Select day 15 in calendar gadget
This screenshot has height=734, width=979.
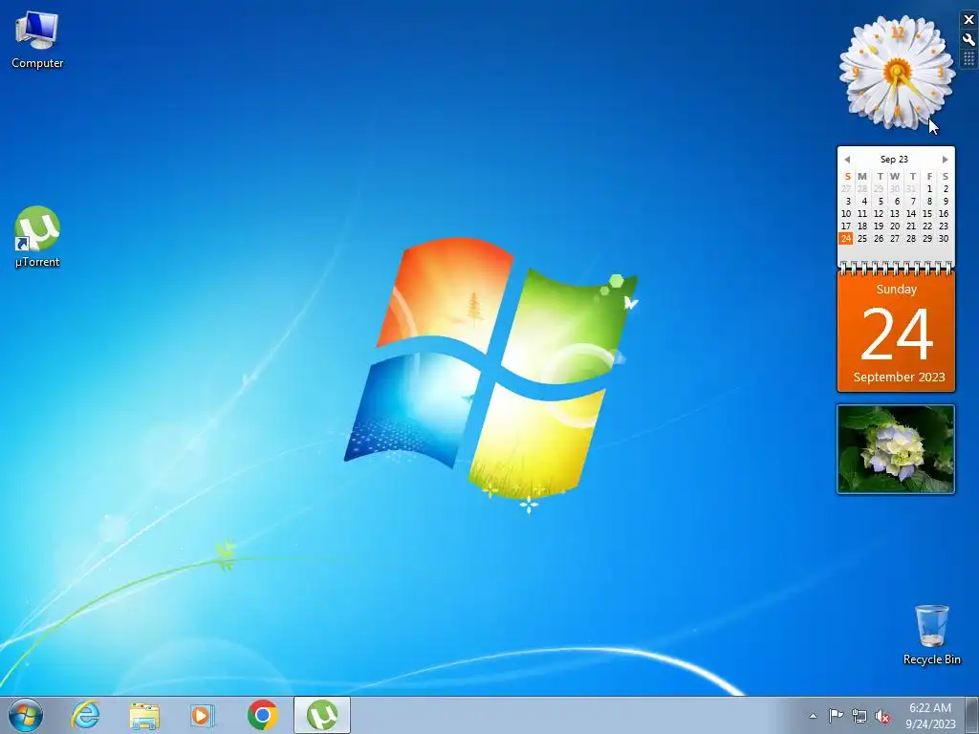click(x=927, y=213)
